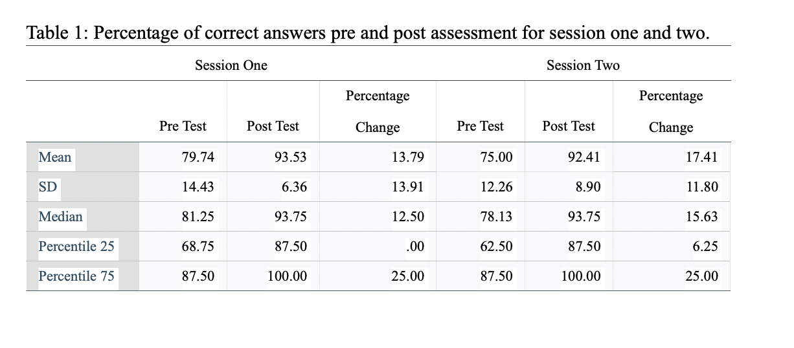Select the Percentile 25 row label

coord(76,246)
